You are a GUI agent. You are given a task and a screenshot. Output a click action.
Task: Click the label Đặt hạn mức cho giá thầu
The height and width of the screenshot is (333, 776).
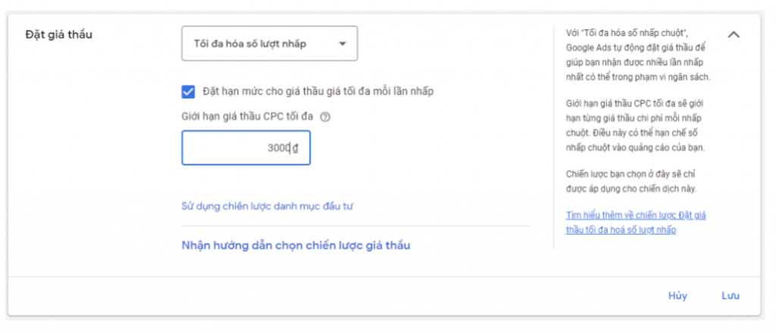point(318,92)
